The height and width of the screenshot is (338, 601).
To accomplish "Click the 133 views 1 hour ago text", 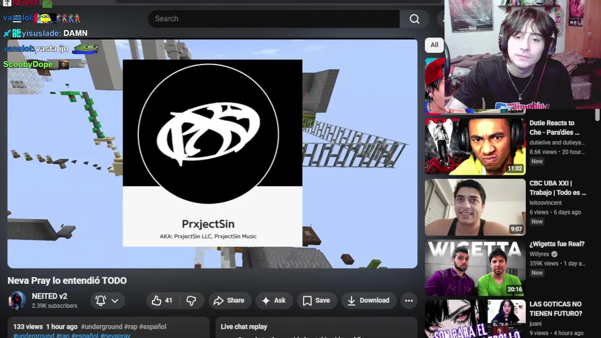I will click(x=45, y=327).
